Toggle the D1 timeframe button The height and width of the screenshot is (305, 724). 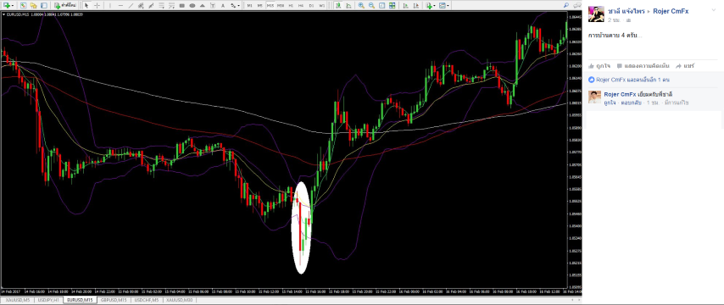click(x=312, y=6)
